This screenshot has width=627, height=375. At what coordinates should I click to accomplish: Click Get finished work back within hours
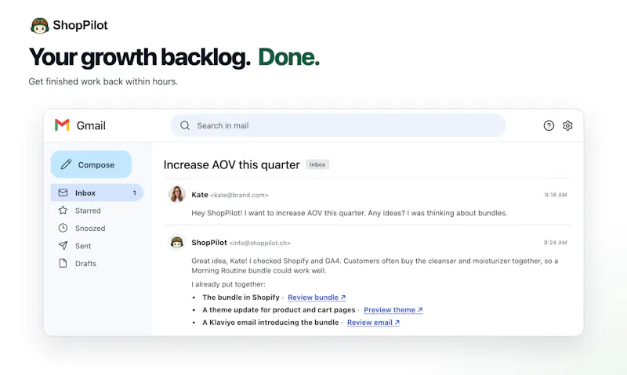103,81
